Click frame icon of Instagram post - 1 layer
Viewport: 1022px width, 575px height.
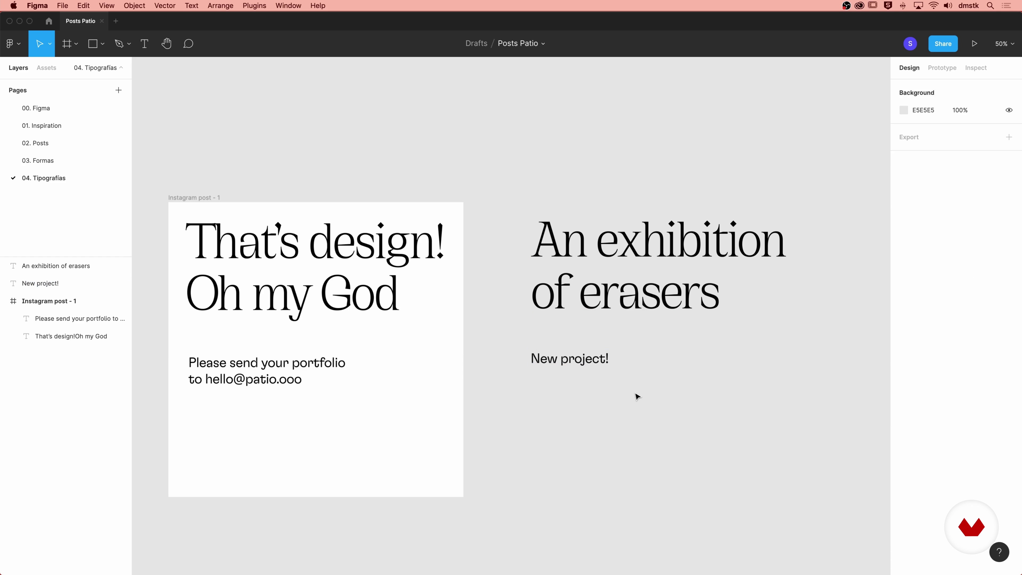click(13, 301)
